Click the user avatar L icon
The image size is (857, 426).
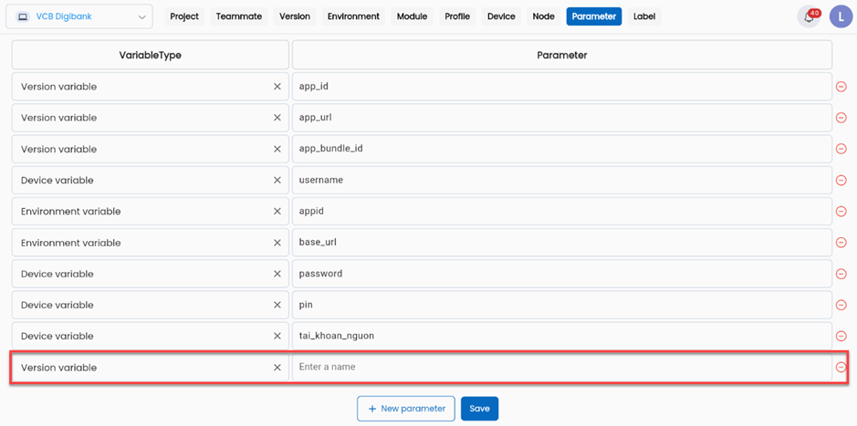click(x=841, y=16)
